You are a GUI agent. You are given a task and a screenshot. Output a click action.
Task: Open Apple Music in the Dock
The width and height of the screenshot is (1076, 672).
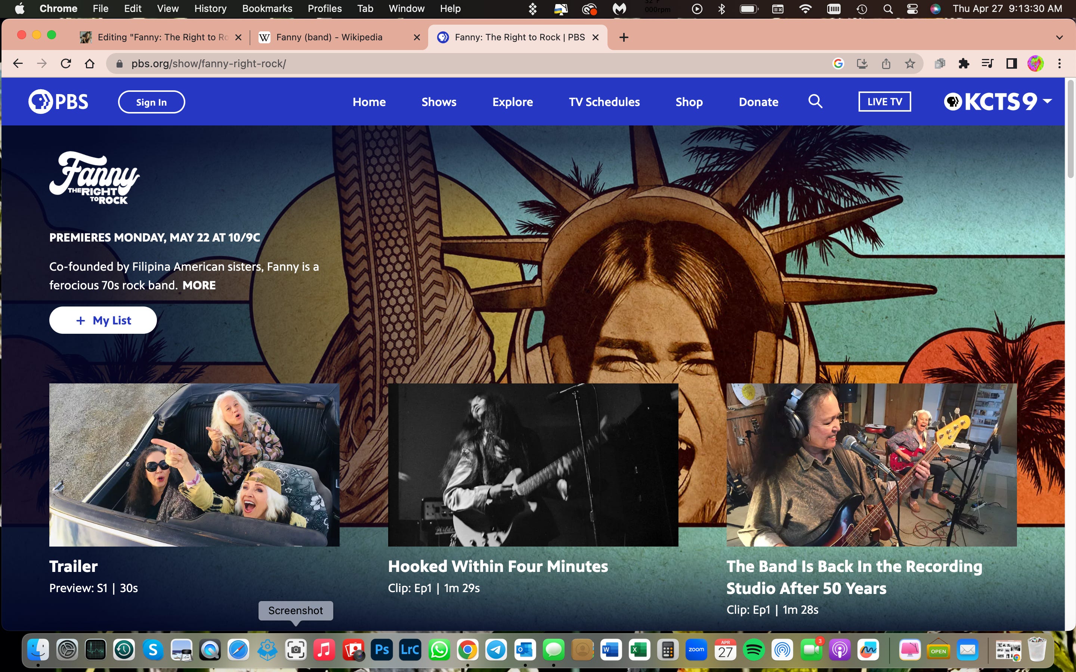pyautogui.click(x=324, y=650)
